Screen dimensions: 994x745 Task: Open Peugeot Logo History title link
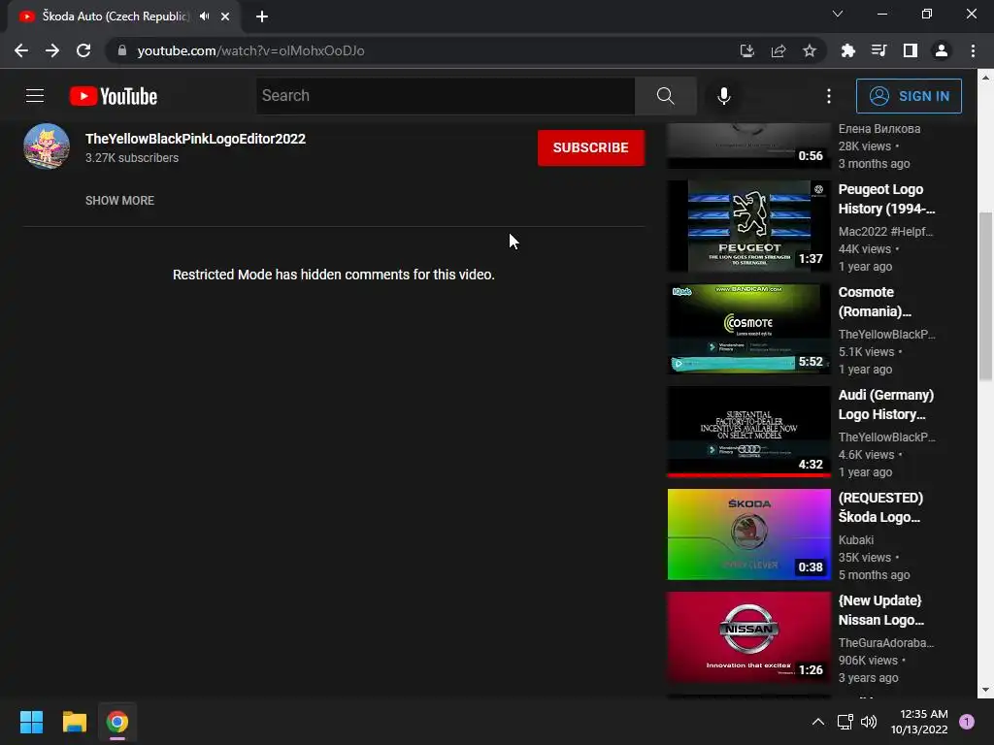click(886, 199)
